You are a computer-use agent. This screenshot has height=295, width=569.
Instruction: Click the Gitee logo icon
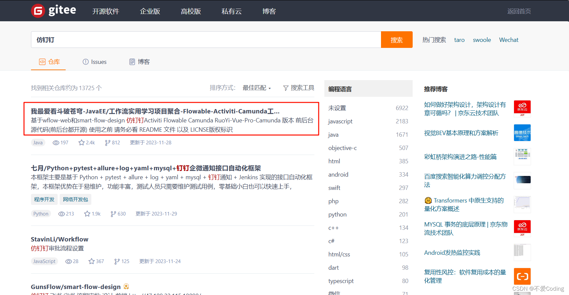pyautogui.click(x=38, y=11)
